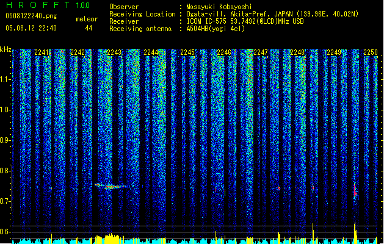Select the Ogata-vill. Akita-Pref. JAPAN location text
This screenshot has width=384, height=244.
coord(272,14)
